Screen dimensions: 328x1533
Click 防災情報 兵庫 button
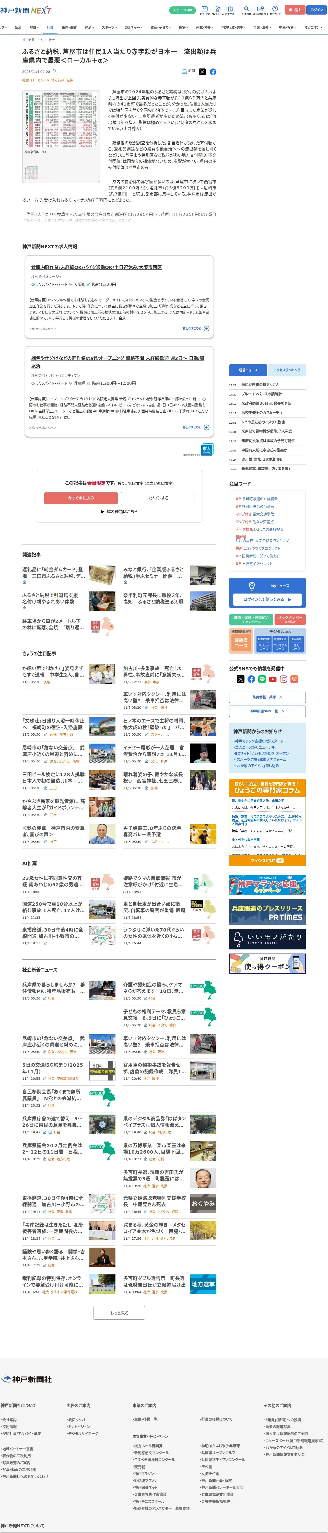point(267,697)
